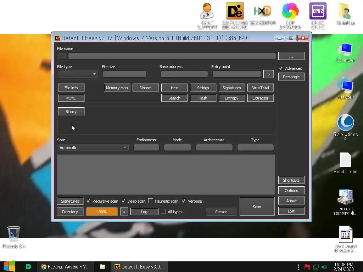363x272 pixels.
Task: Select Detect It Easy taskbar button
Action: pyautogui.click(x=139, y=267)
